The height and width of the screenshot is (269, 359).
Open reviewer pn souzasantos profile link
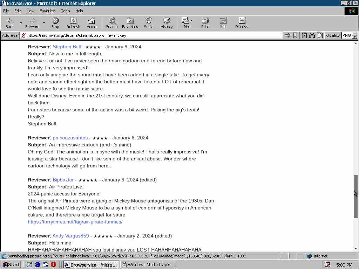[x=70, y=138]
